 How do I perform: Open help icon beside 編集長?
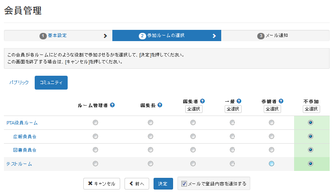point(160,105)
